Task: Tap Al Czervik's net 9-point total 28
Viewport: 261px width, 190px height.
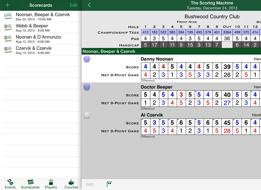Action: (x=227, y=131)
